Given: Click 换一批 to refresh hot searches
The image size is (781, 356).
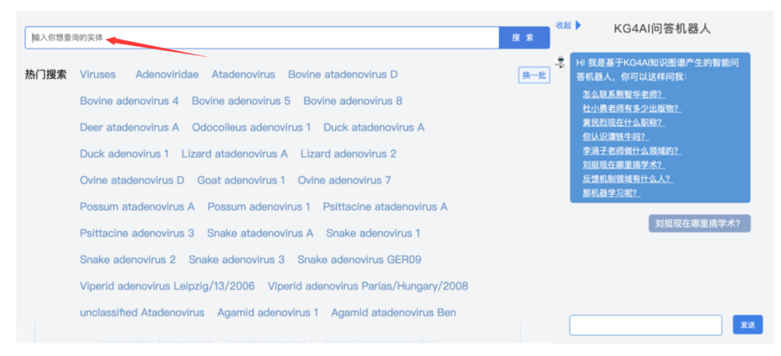Looking at the screenshot, I should point(534,75).
